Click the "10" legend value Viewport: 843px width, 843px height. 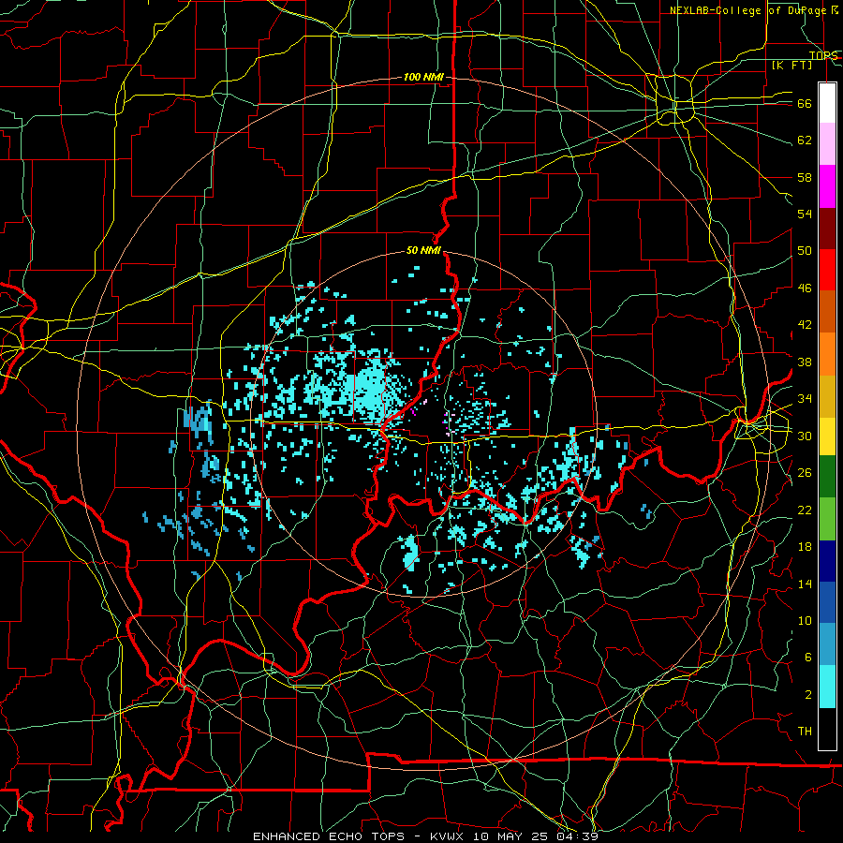[x=805, y=621]
